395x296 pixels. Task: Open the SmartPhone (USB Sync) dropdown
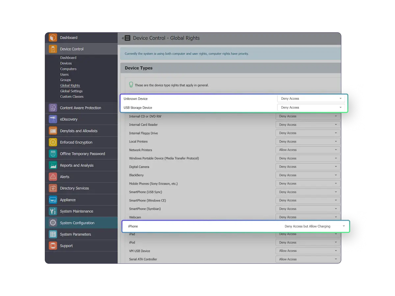(x=308, y=192)
